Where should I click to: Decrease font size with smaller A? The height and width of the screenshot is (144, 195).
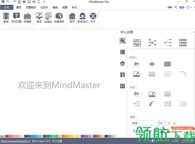tap(175, 123)
